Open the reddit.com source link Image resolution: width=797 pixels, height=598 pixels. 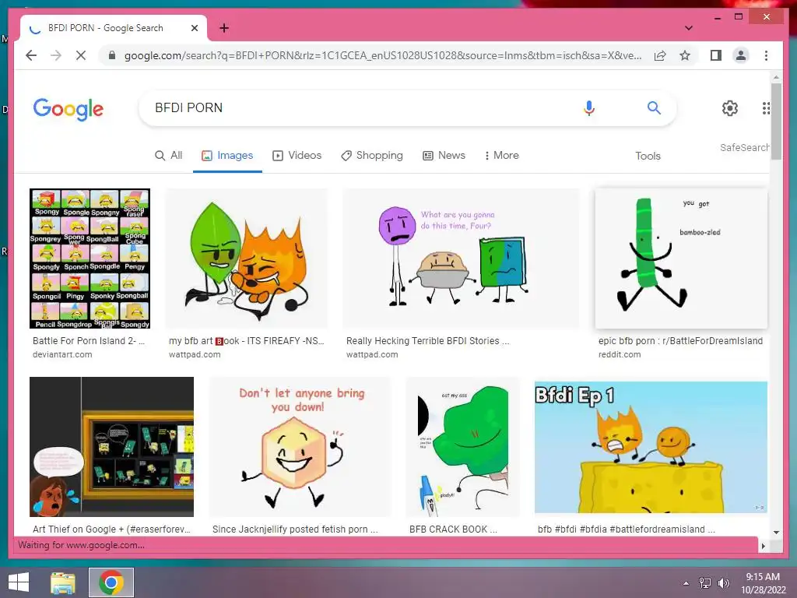pos(620,354)
